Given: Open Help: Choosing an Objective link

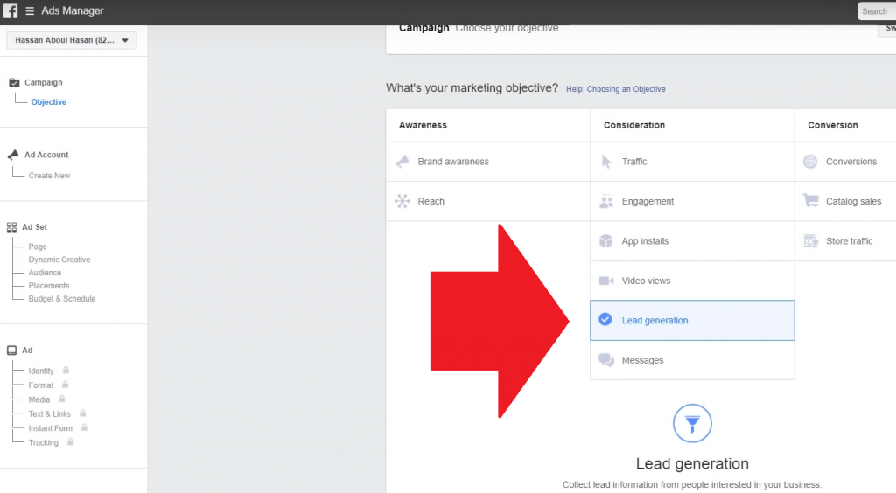Looking at the screenshot, I should [x=615, y=89].
